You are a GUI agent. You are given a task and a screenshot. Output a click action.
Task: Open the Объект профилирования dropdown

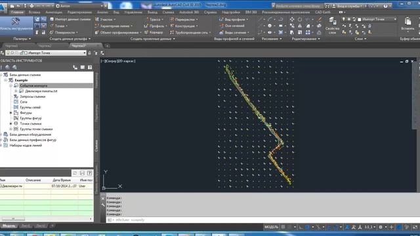118,32
